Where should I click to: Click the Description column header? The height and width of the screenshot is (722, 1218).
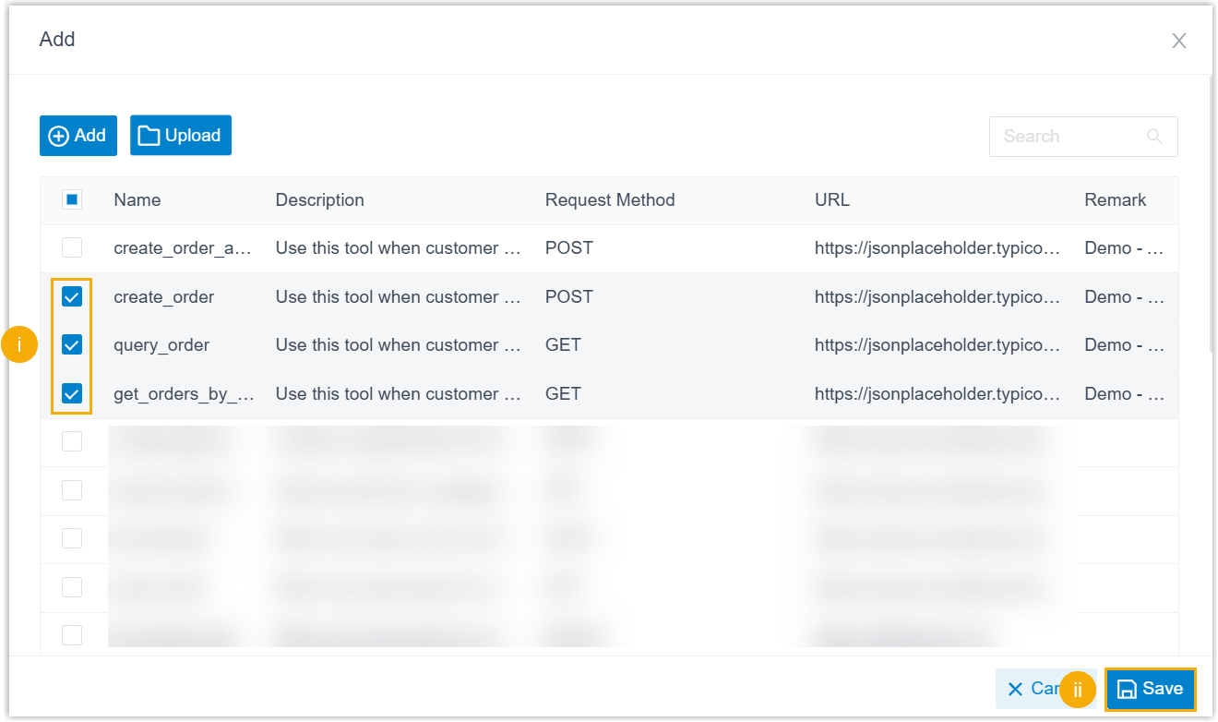click(320, 200)
